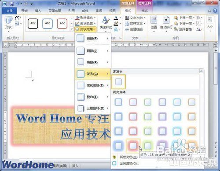Image resolution: width=220 pixels, height=171 pixels.
Task: Open the 棱台(B) bevel submenu
Action: tap(93, 97)
